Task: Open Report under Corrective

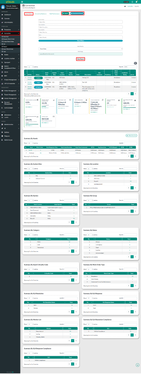Action: pyautogui.click(x=10, y=46)
